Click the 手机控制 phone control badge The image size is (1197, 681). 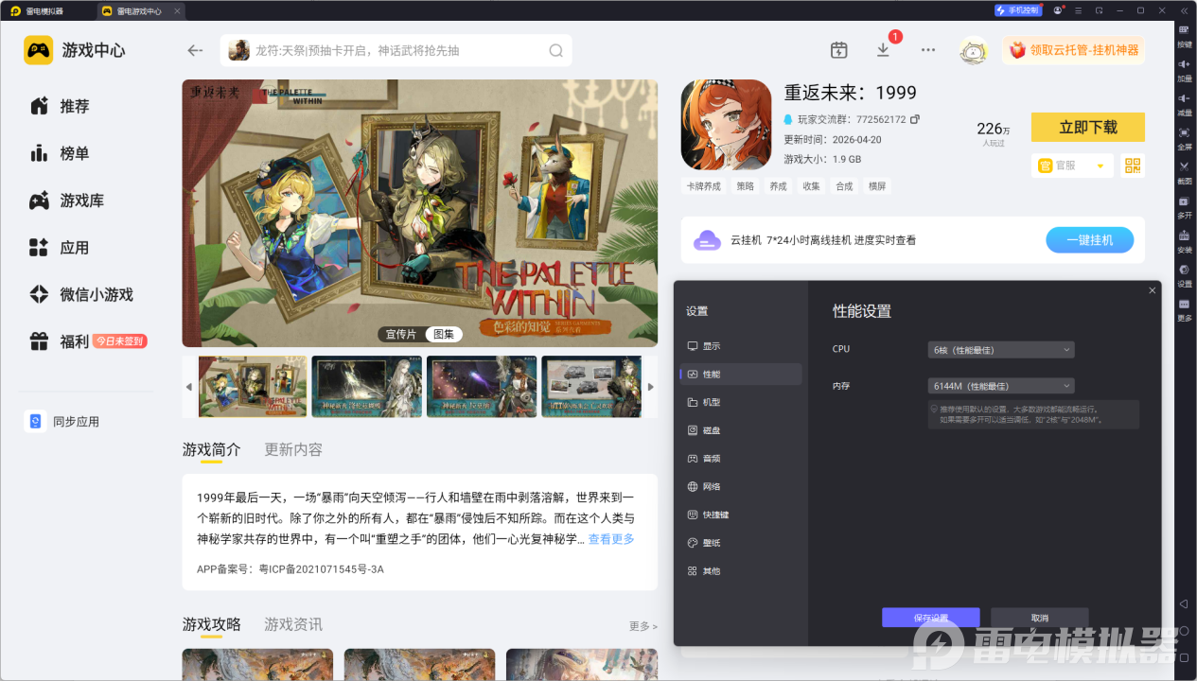click(1018, 10)
